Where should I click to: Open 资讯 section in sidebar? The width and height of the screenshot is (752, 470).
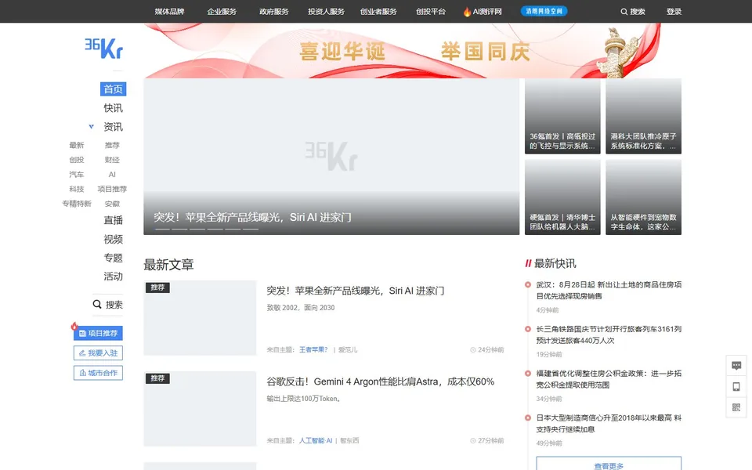coord(113,127)
